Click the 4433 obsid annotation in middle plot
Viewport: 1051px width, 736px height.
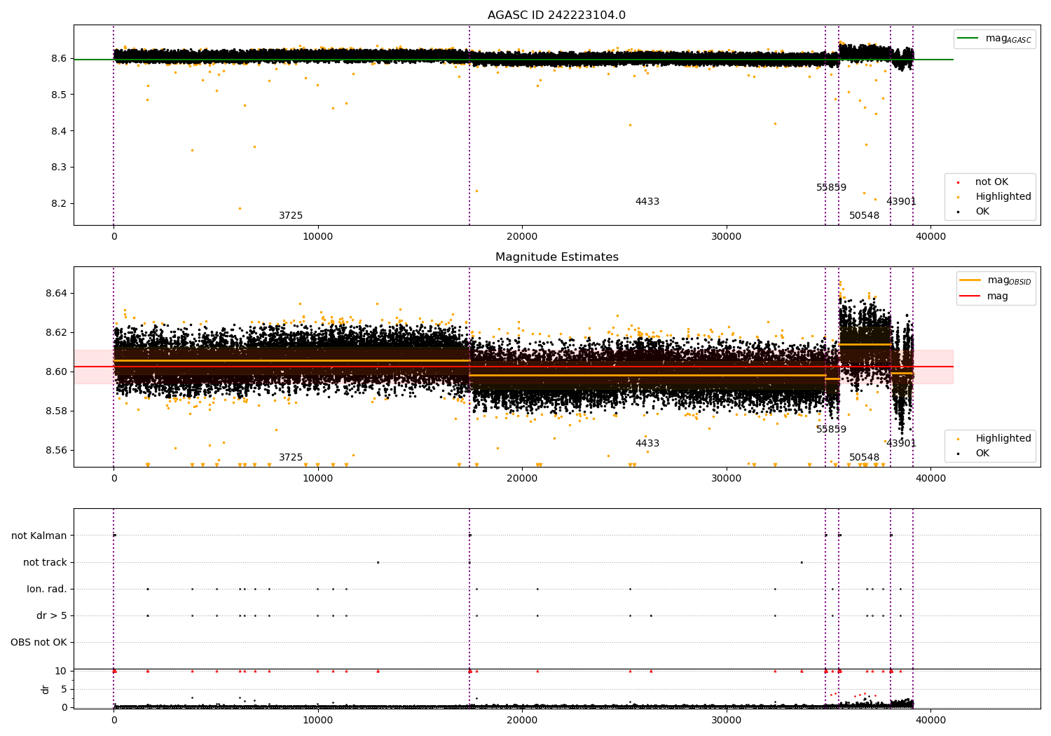[647, 444]
